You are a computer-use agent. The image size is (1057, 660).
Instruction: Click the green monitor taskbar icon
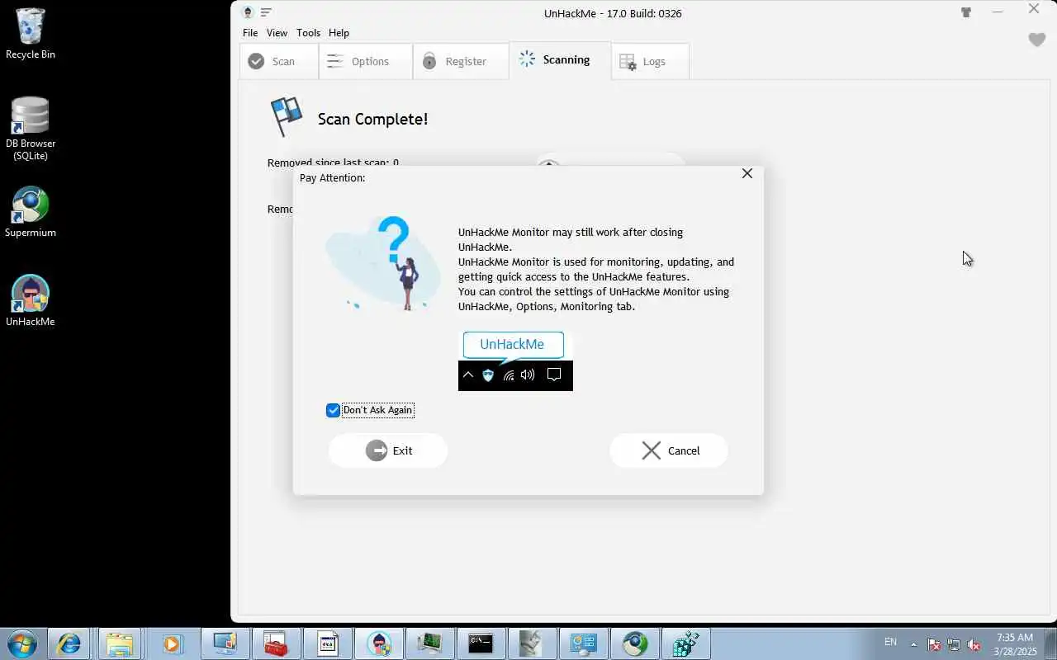(429, 643)
